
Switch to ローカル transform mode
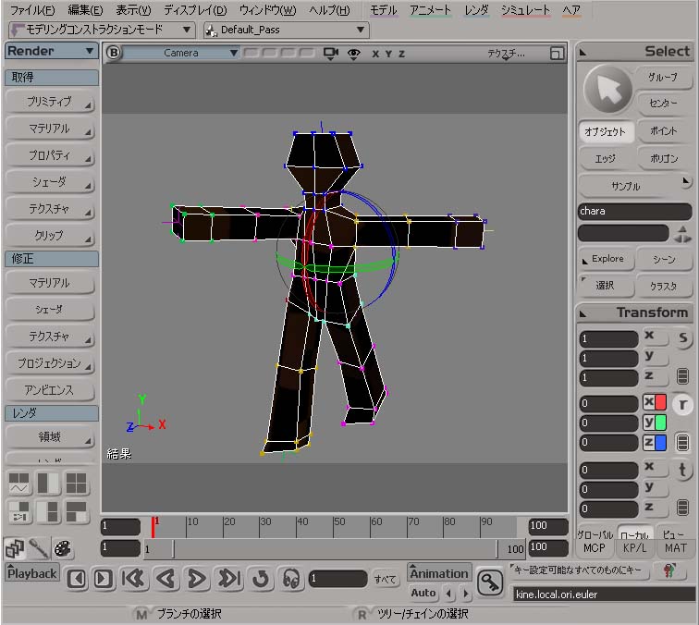(635, 535)
